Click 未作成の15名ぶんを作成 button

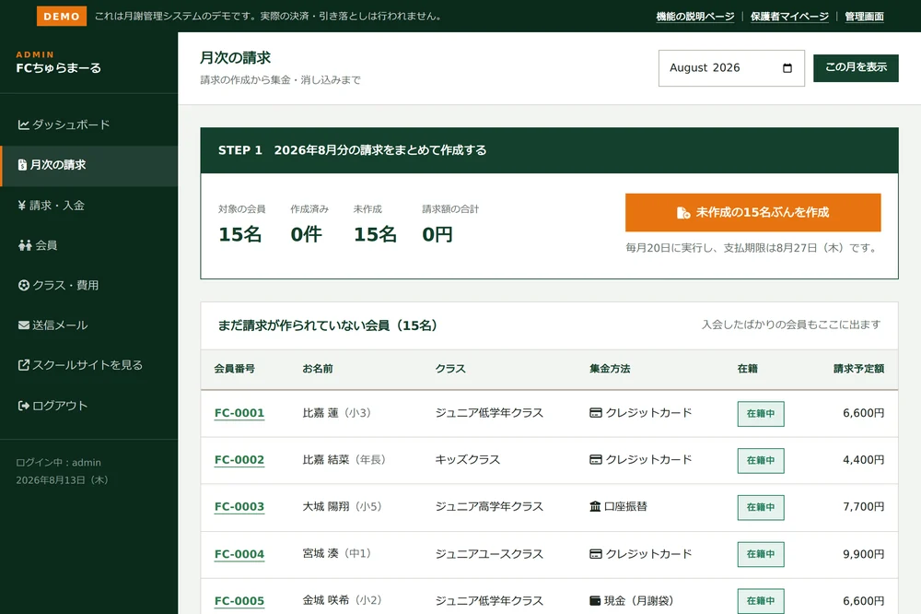[x=753, y=212]
